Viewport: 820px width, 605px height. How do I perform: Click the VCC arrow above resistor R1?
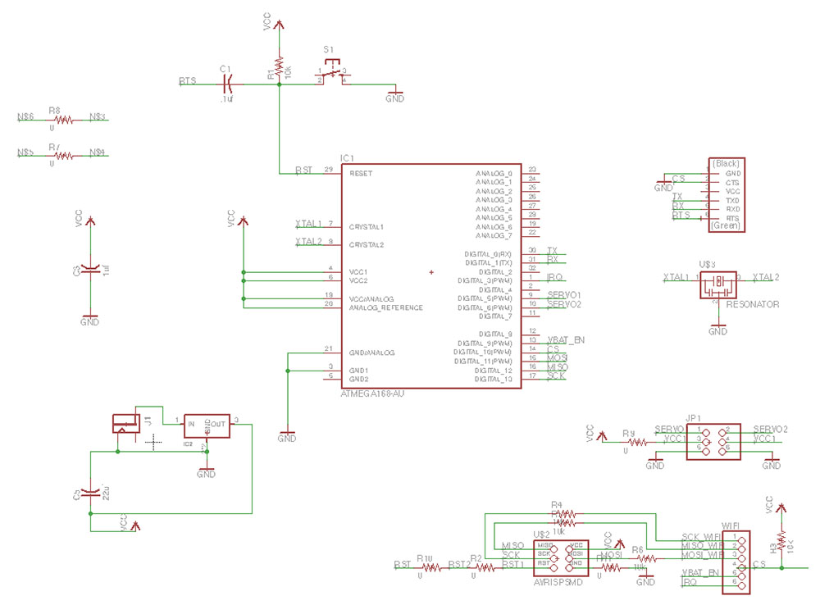[279, 25]
